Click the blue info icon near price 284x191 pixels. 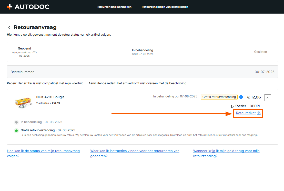click(241, 97)
